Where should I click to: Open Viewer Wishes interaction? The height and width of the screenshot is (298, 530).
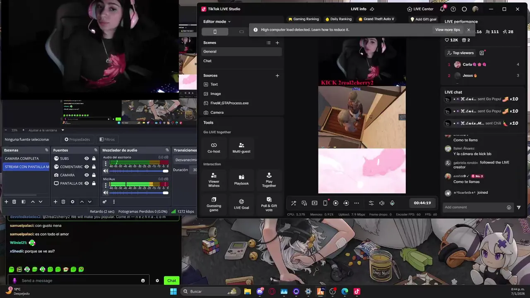pos(214,180)
